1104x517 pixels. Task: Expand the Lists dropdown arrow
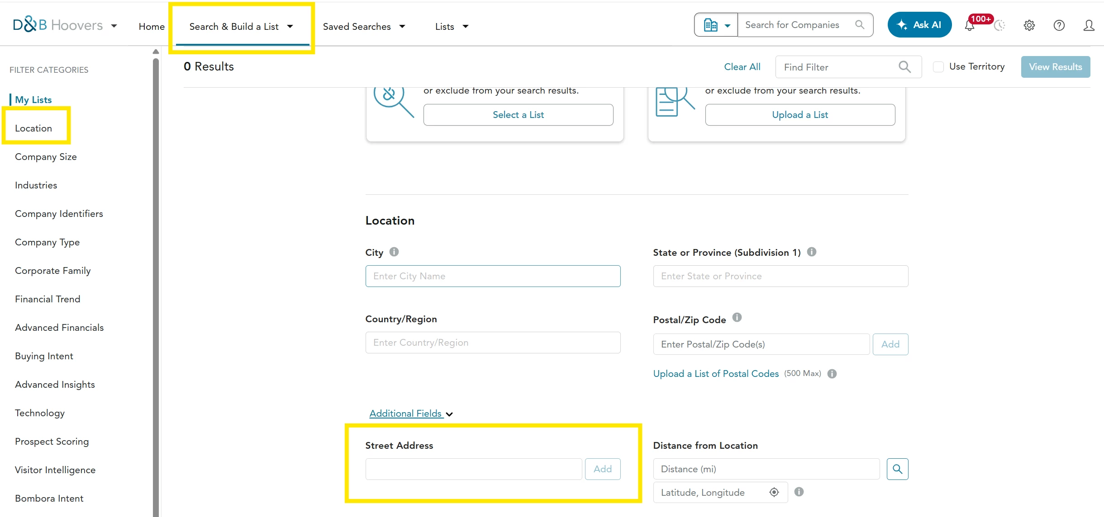click(466, 26)
